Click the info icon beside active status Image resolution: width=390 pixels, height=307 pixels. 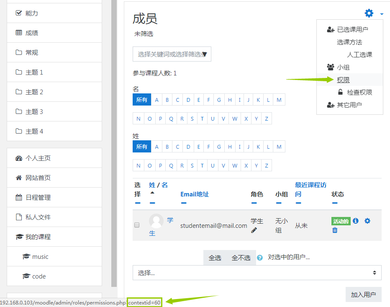point(356,221)
